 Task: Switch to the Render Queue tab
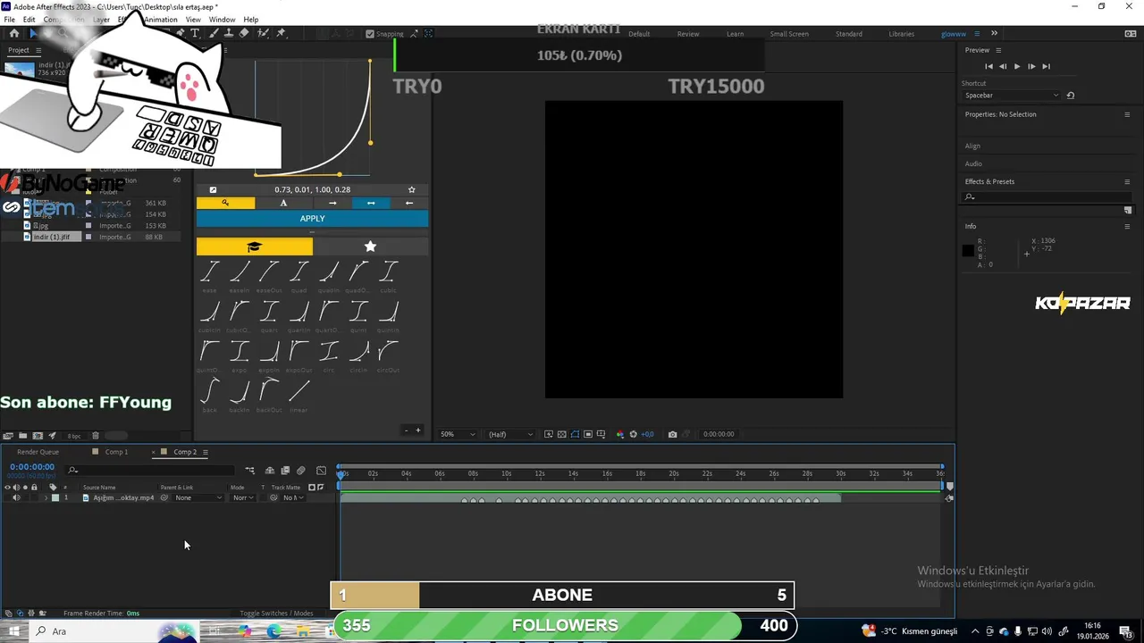point(38,452)
